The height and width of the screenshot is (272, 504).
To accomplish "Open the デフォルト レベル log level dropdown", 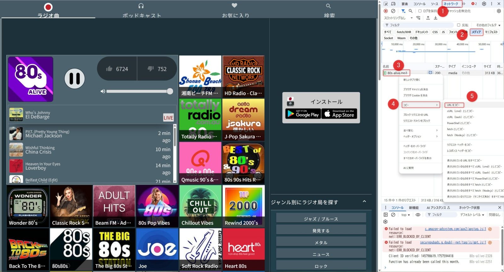I will point(472,215).
